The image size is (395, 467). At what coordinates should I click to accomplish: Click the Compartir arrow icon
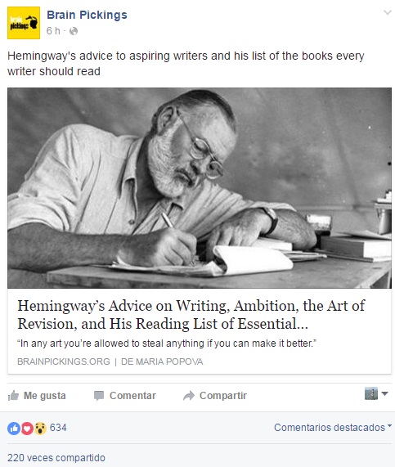point(189,396)
